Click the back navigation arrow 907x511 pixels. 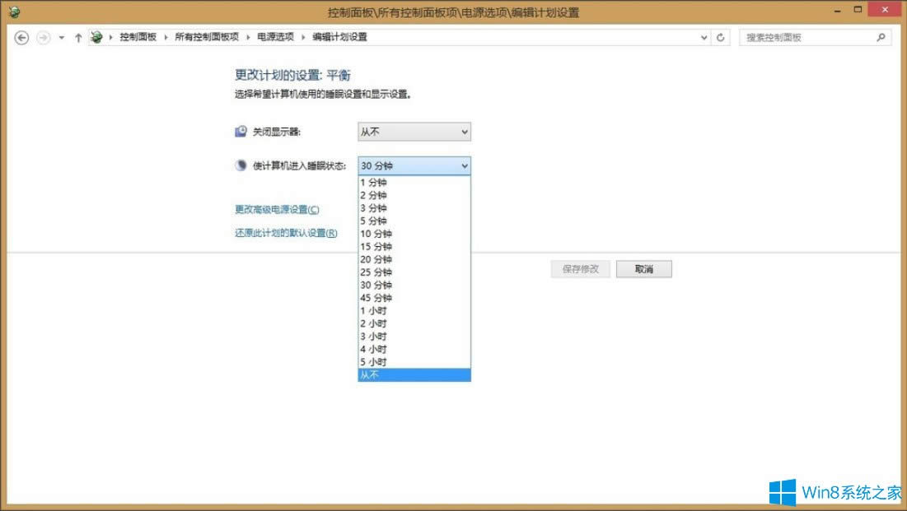pyautogui.click(x=22, y=37)
